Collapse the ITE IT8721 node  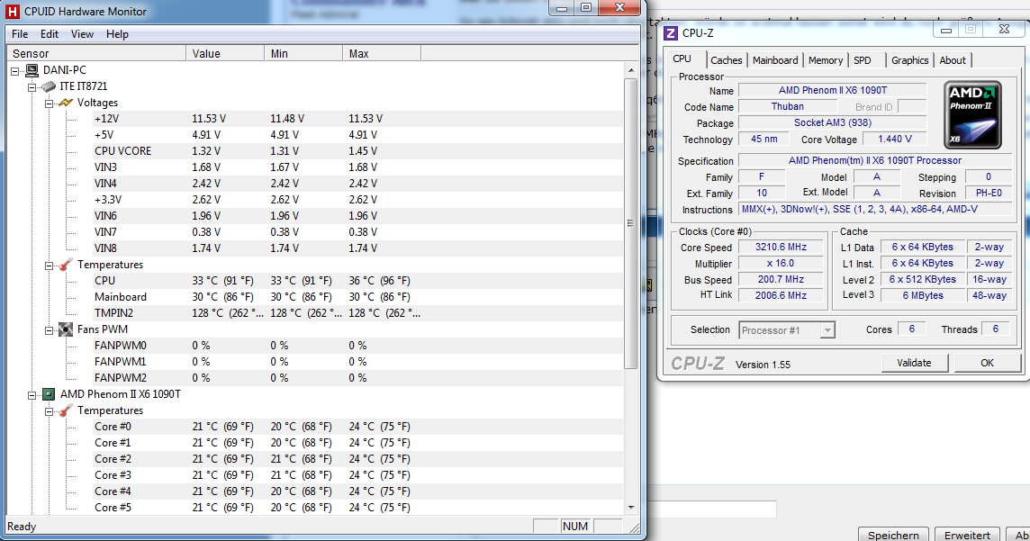[x=32, y=86]
